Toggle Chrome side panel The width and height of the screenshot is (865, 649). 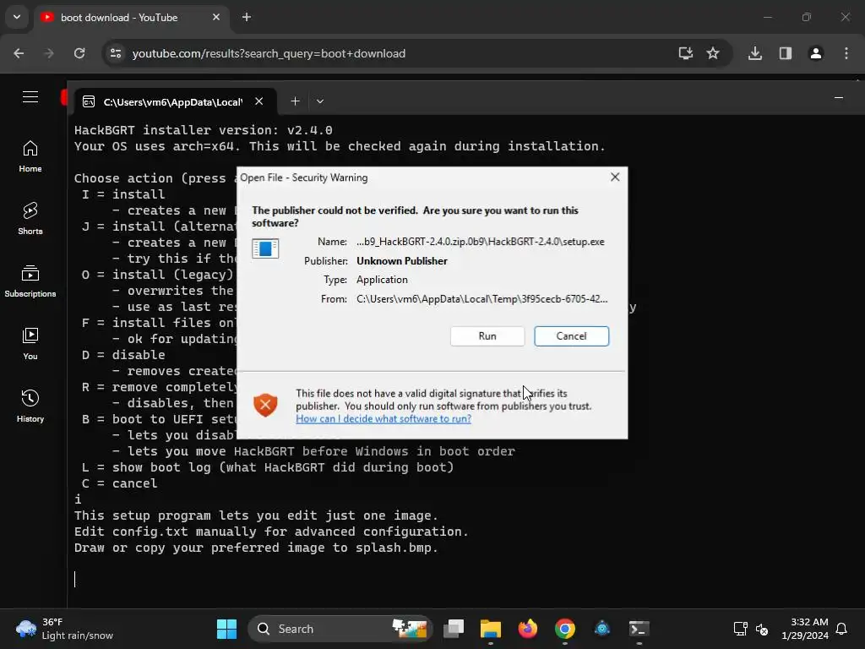[x=786, y=53]
